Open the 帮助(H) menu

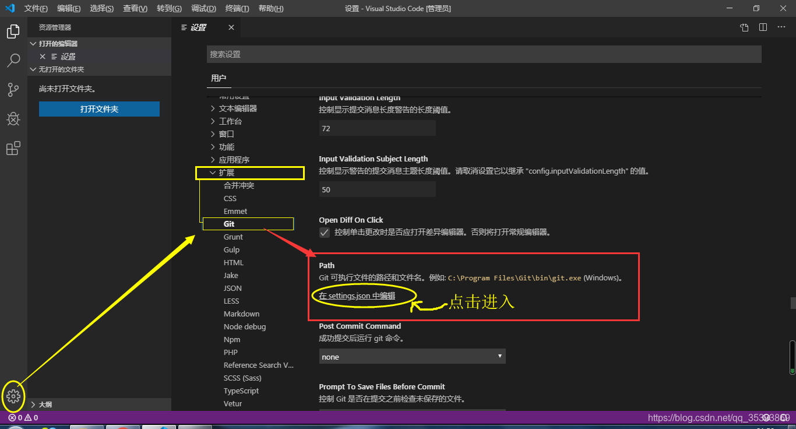pos(271,8)
